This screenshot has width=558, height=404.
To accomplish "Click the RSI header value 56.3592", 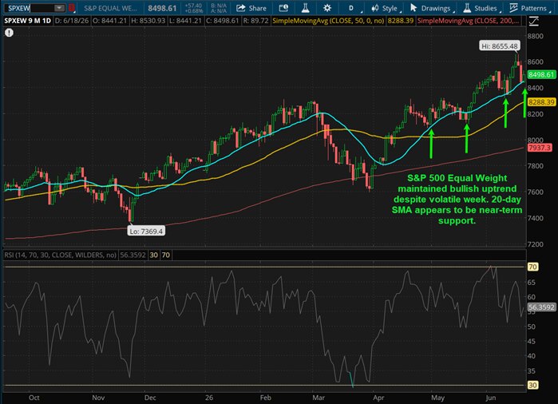I will [133, 255].
